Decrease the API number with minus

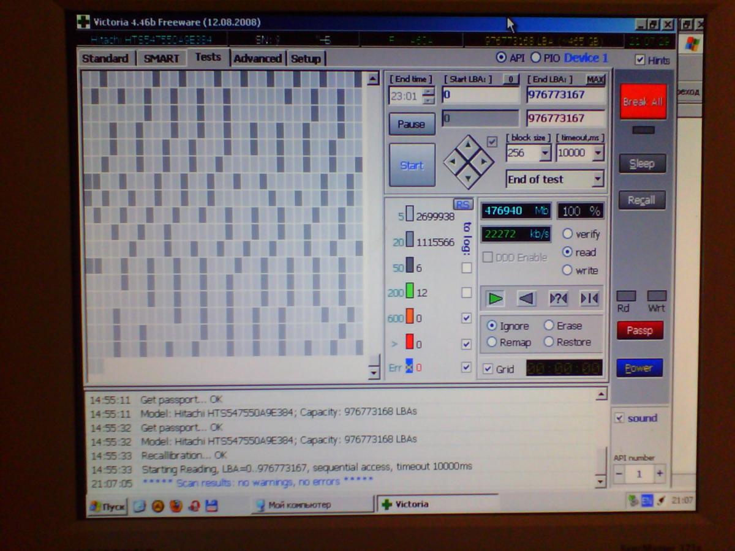click(x=619, y=474)
